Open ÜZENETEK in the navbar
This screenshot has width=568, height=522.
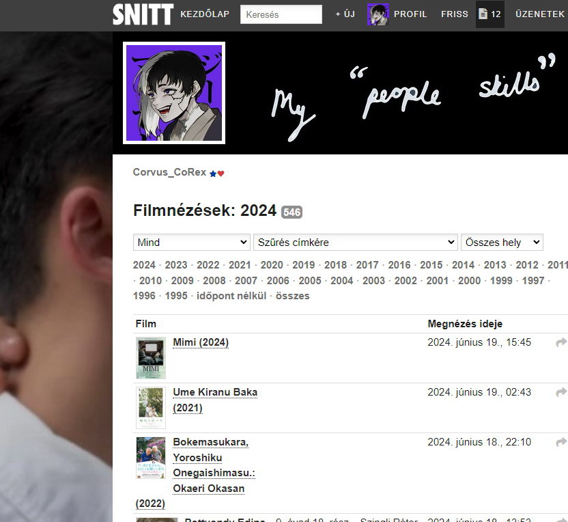(x=540, y=14)
